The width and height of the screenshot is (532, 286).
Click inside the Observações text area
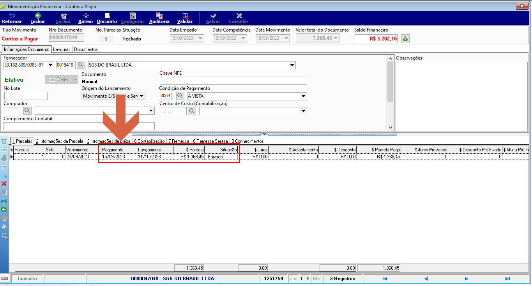click(461, 96)
